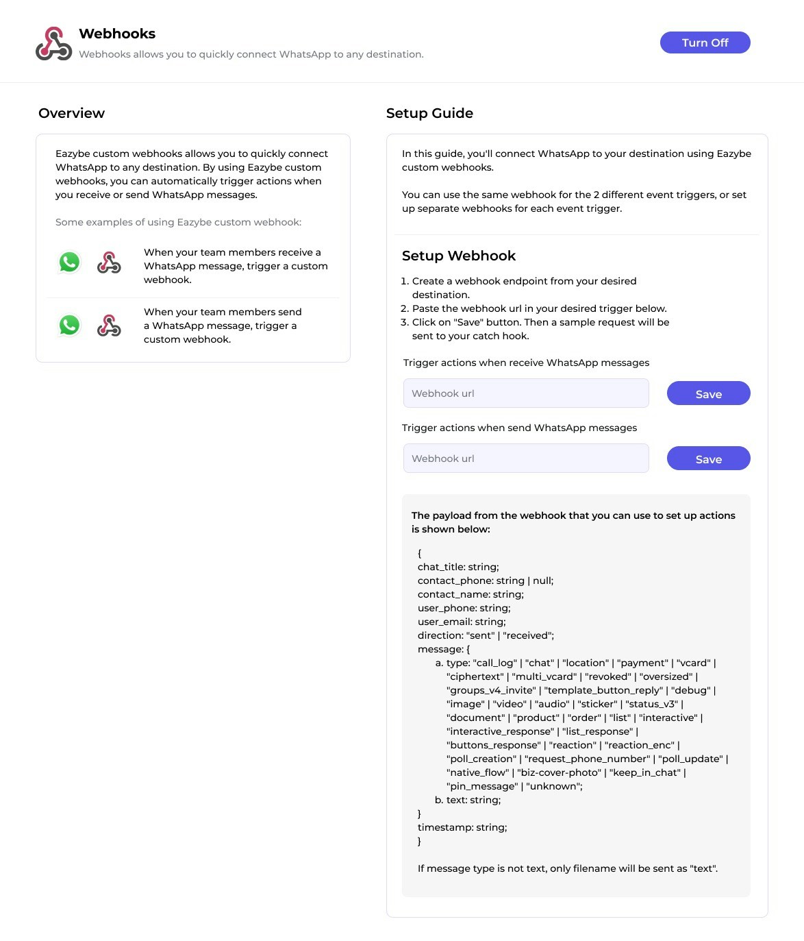Click Save for the send messages trigger

pos(708,458)
